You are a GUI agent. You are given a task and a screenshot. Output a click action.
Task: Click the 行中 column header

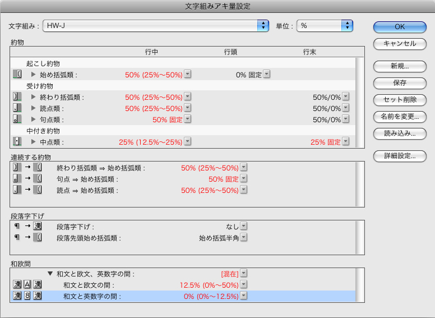151,52
